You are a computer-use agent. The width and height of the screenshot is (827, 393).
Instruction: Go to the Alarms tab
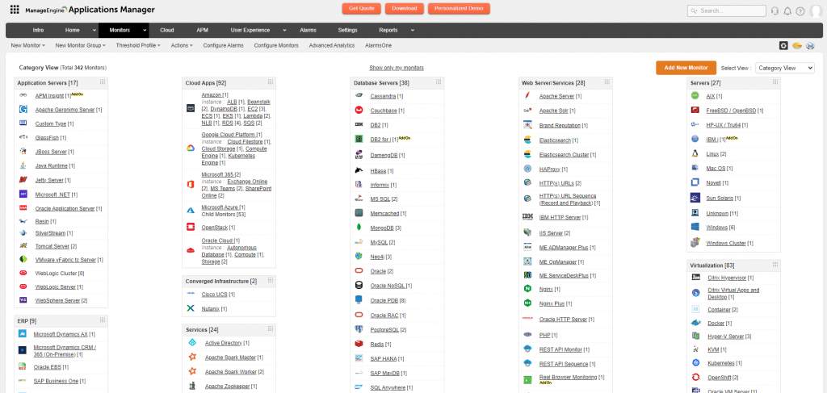308,31
